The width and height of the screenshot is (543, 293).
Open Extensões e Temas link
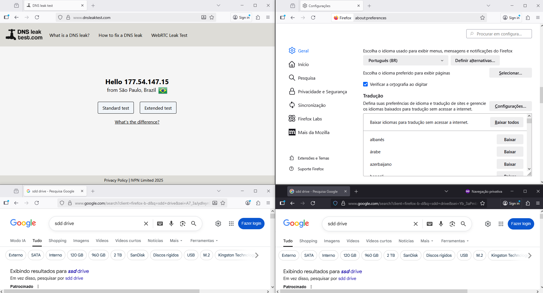click(309, 158)
